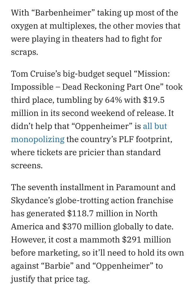Open the "all but monopolizing" link

click(x=155, y=126)
